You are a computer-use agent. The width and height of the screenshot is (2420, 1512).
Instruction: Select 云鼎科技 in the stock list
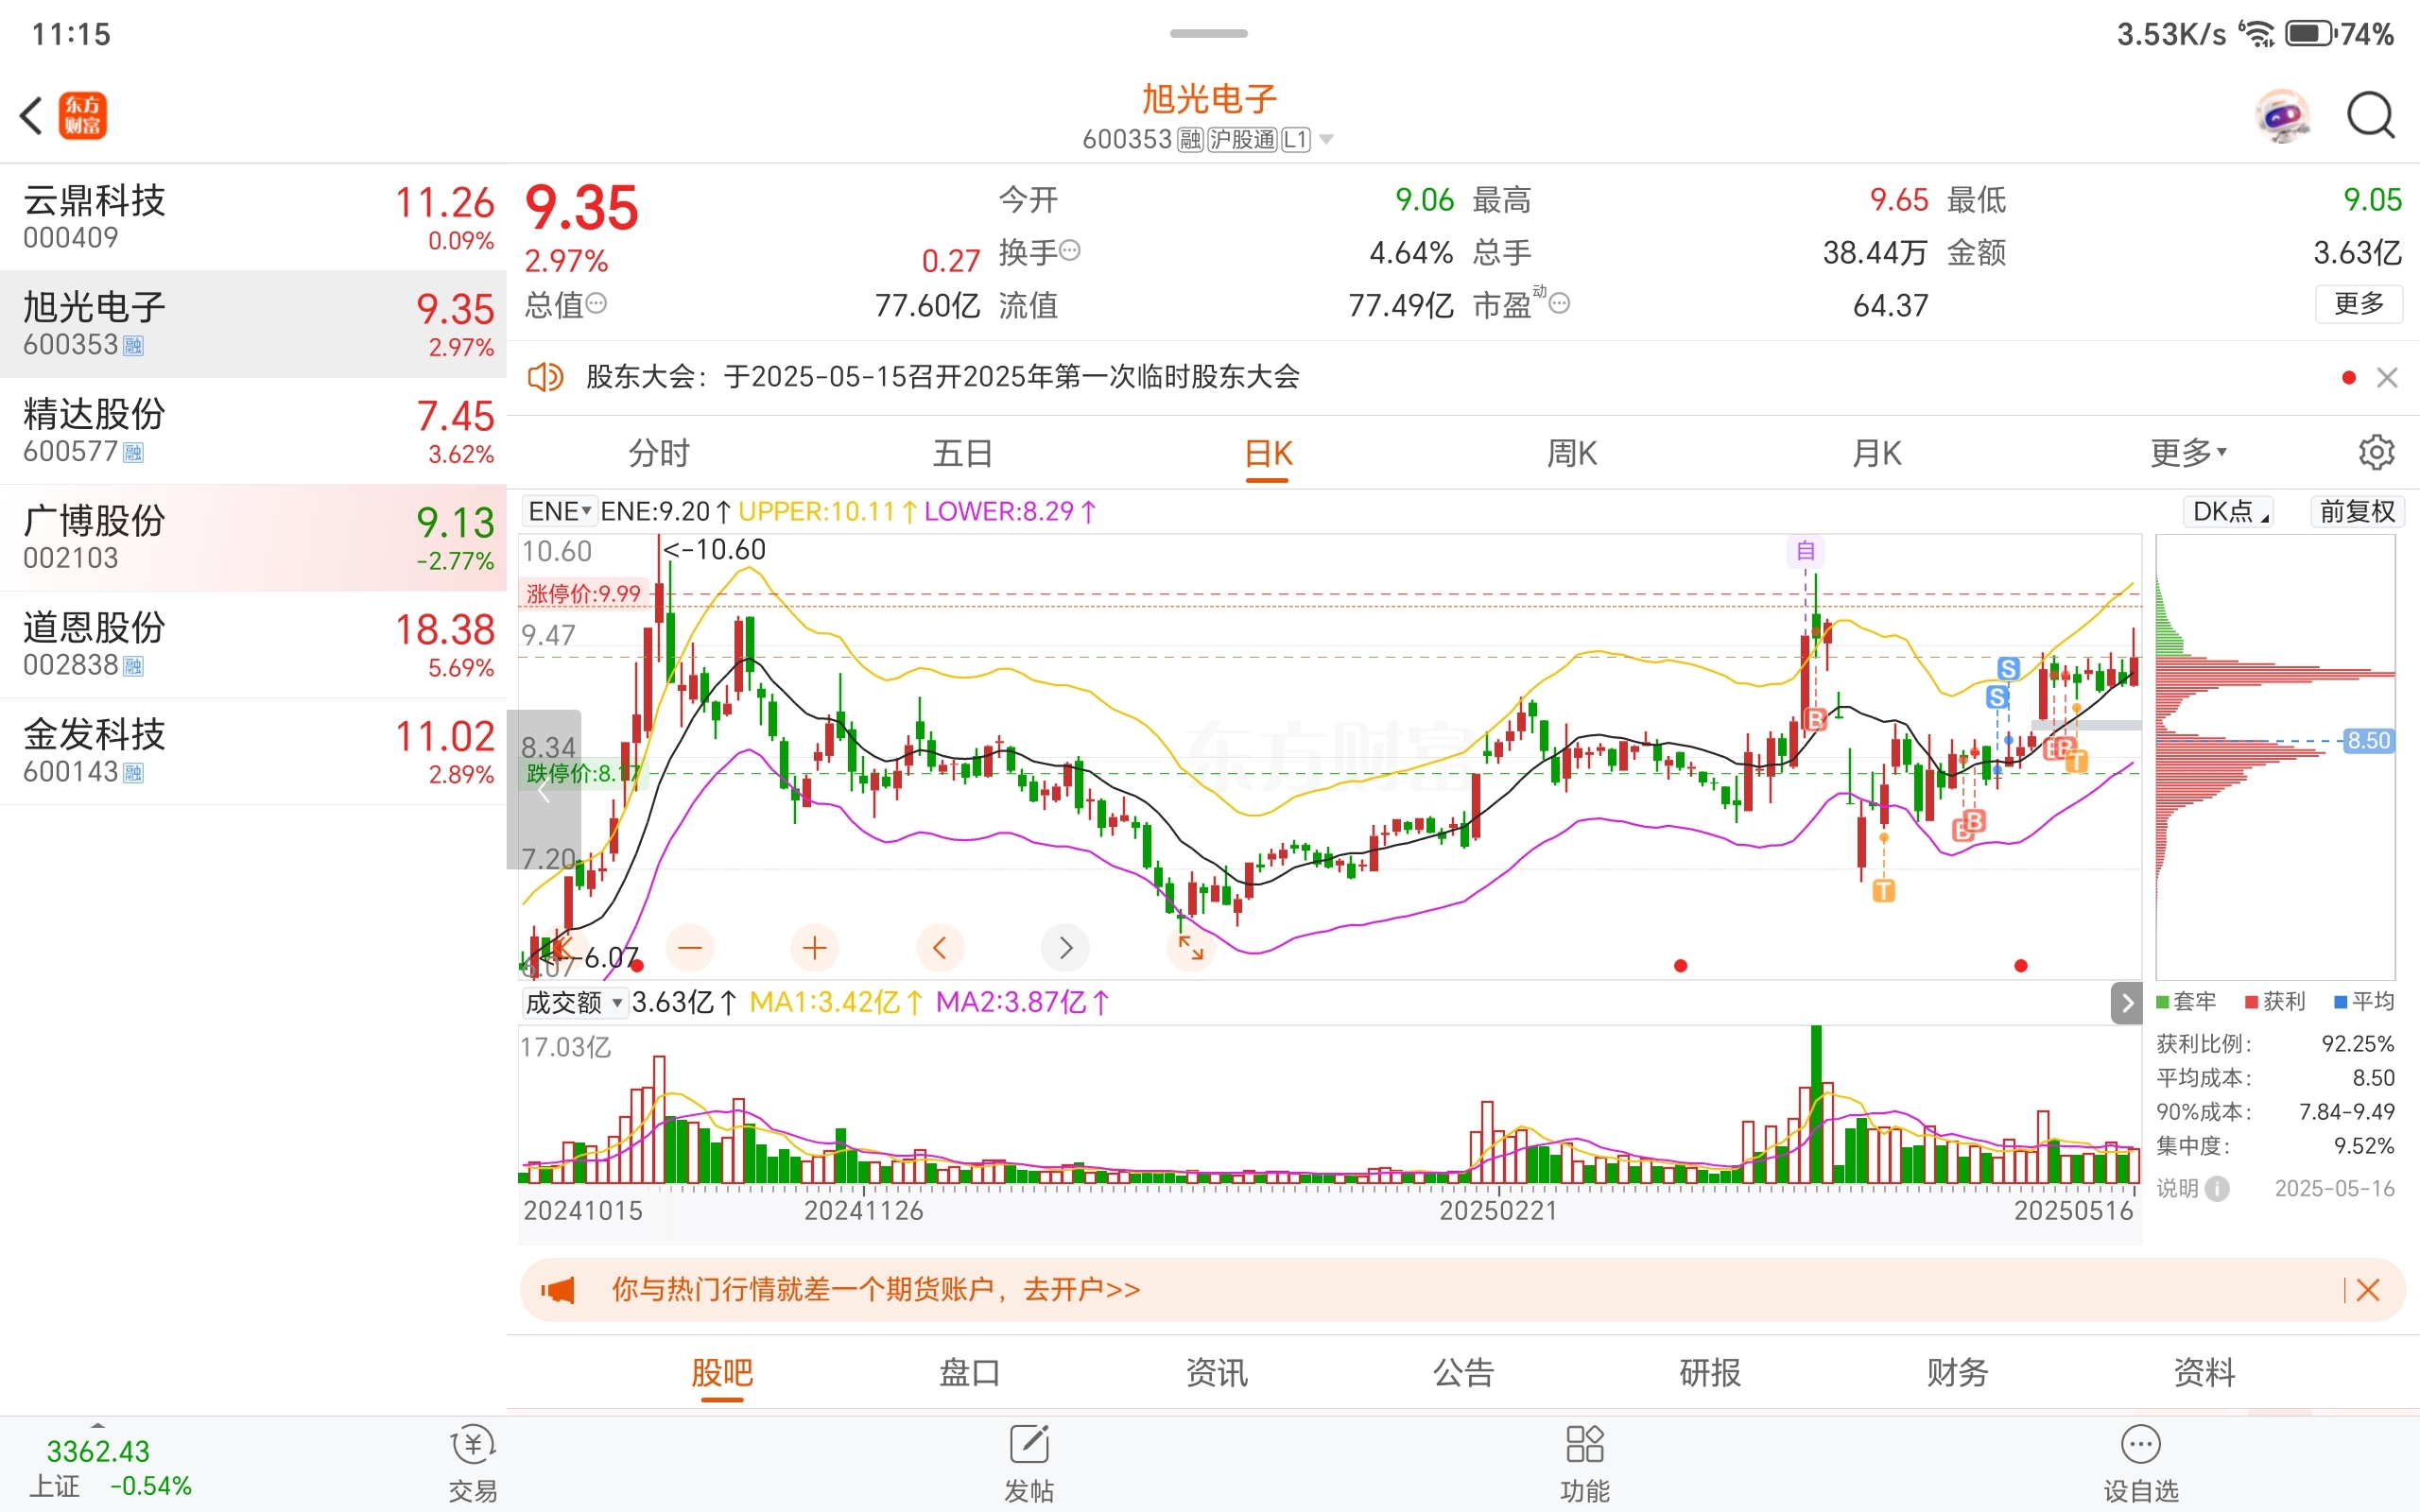pyautogui.click(x=253, y=217)
